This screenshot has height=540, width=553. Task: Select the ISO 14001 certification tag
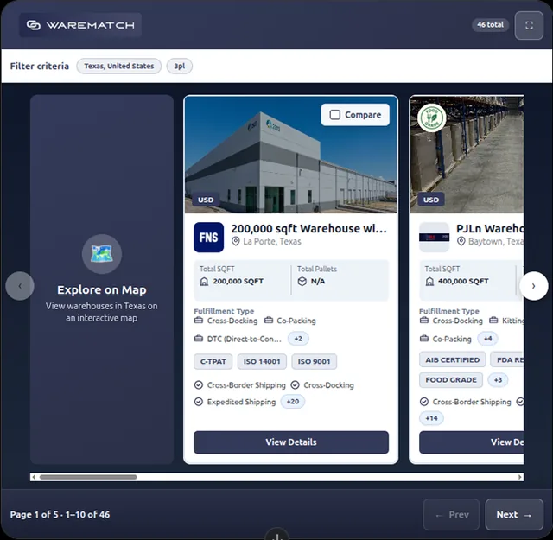(262, 361)
